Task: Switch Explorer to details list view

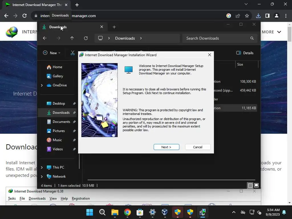Action: click(250, 185)
